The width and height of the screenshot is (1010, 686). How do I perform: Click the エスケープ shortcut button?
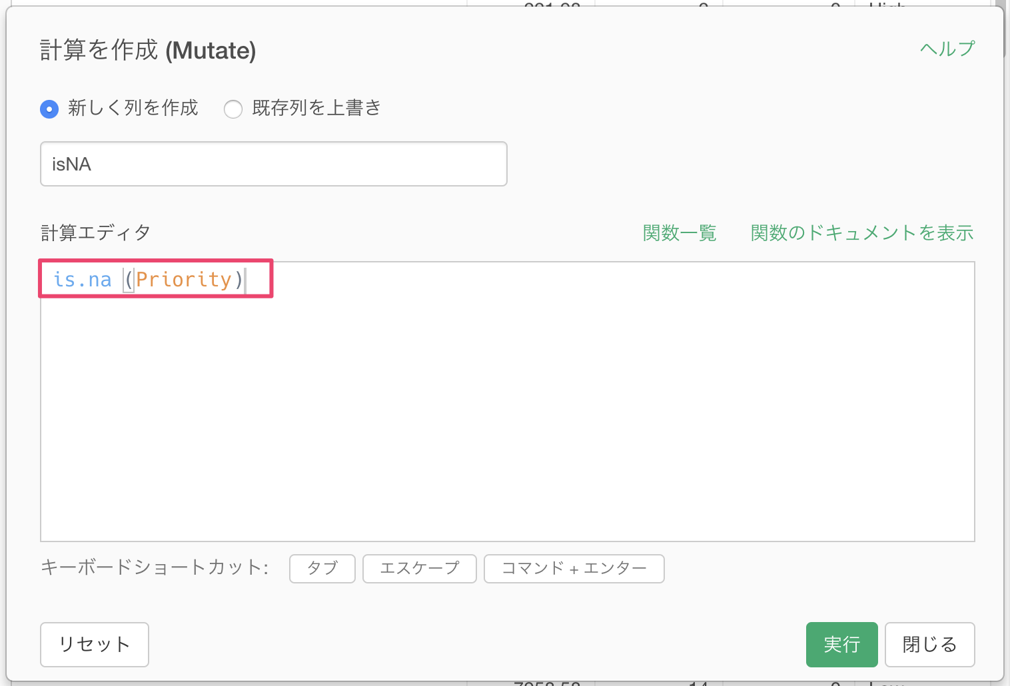tap(420, 569)
